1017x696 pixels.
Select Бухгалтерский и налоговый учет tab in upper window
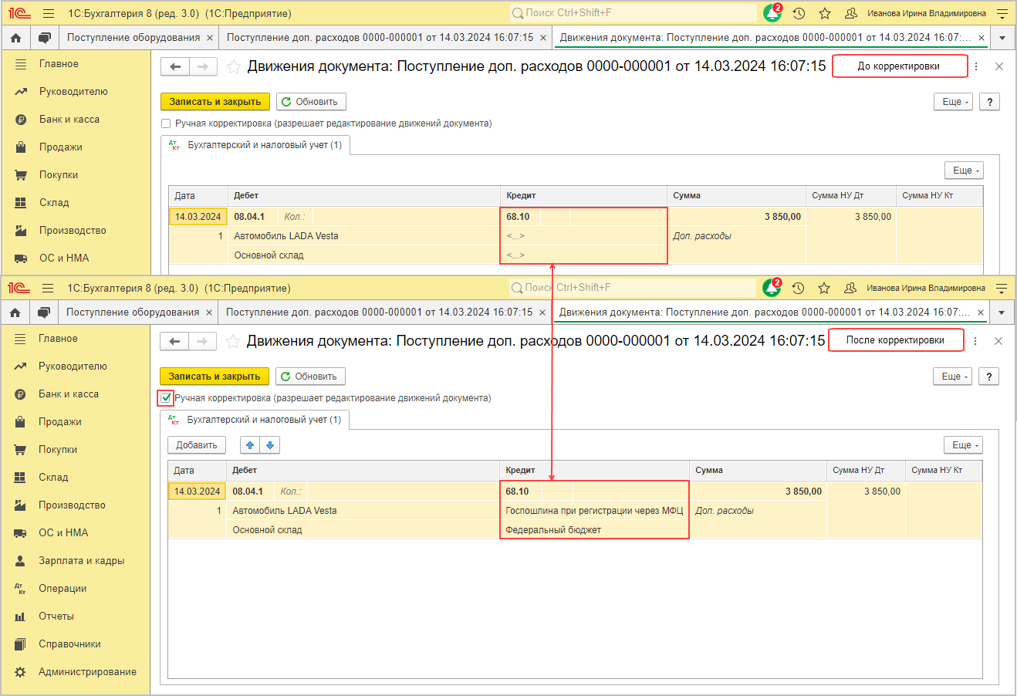point(256,145)
